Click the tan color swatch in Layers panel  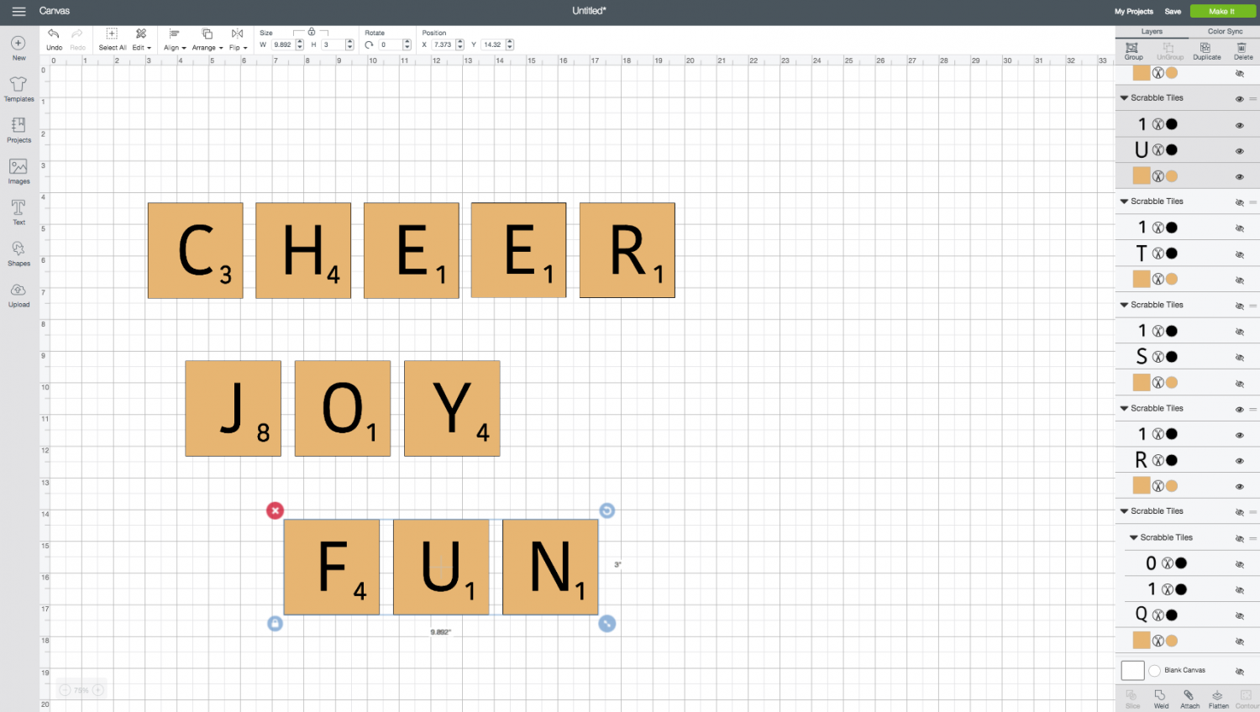[1142, 73]
